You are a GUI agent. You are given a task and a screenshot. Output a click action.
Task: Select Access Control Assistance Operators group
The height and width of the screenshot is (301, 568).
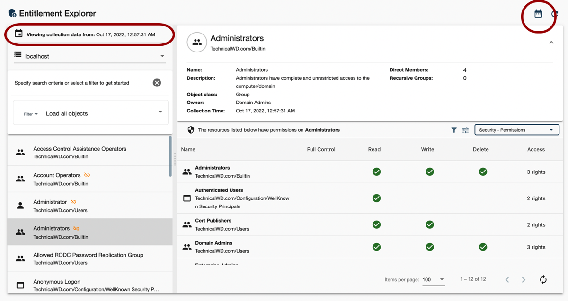tap(80, 152)
